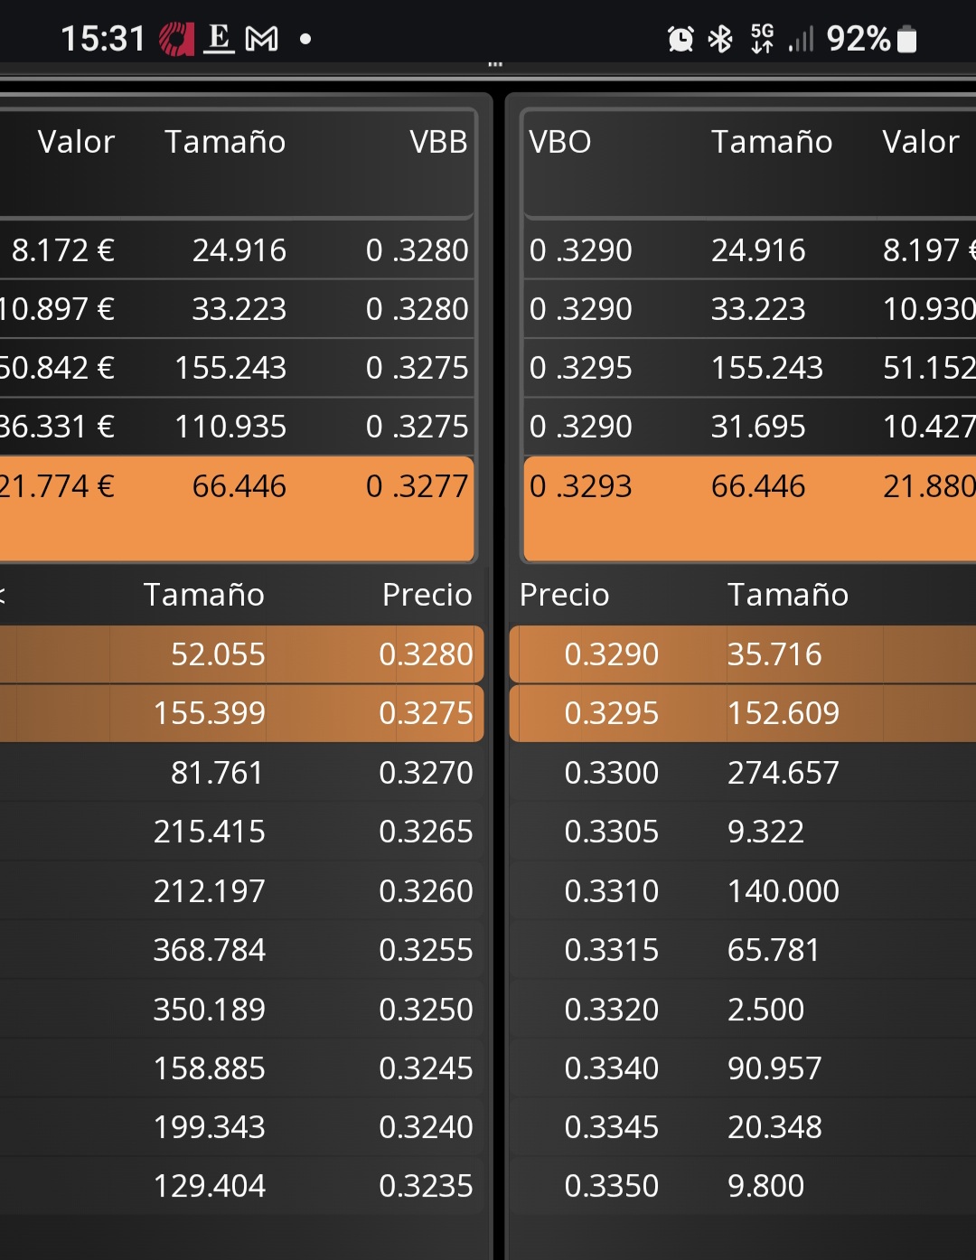976x1260 pixels.
Task: Select ask size 35.716
Action: (774, 654)
